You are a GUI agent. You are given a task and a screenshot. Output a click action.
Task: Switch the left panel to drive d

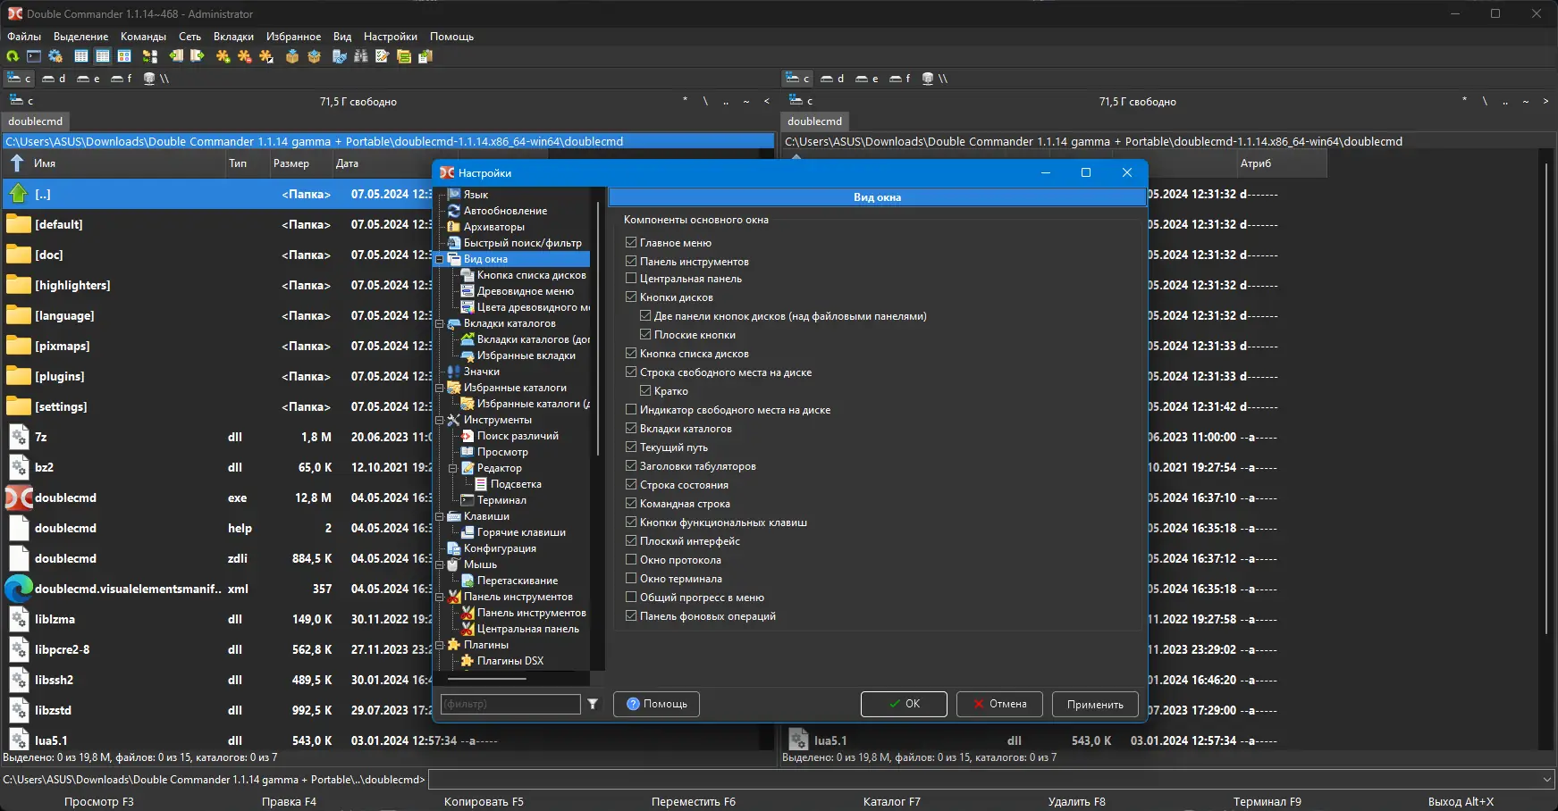(x=55, y=79)
